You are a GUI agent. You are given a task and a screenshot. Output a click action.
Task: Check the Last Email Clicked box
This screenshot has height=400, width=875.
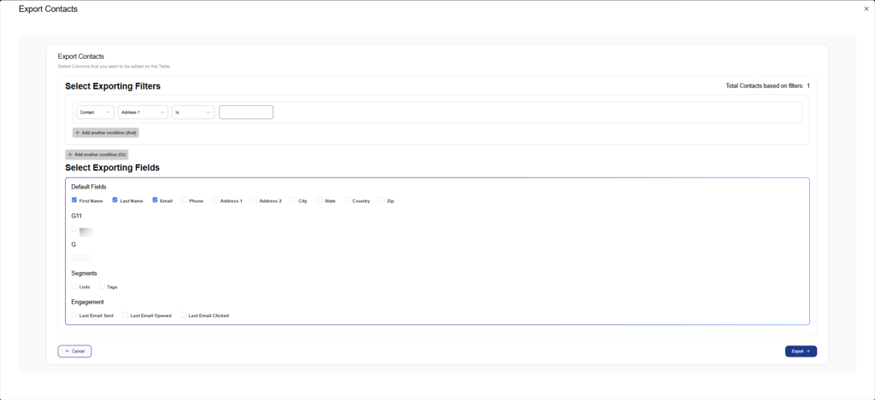tap(183, 315)
